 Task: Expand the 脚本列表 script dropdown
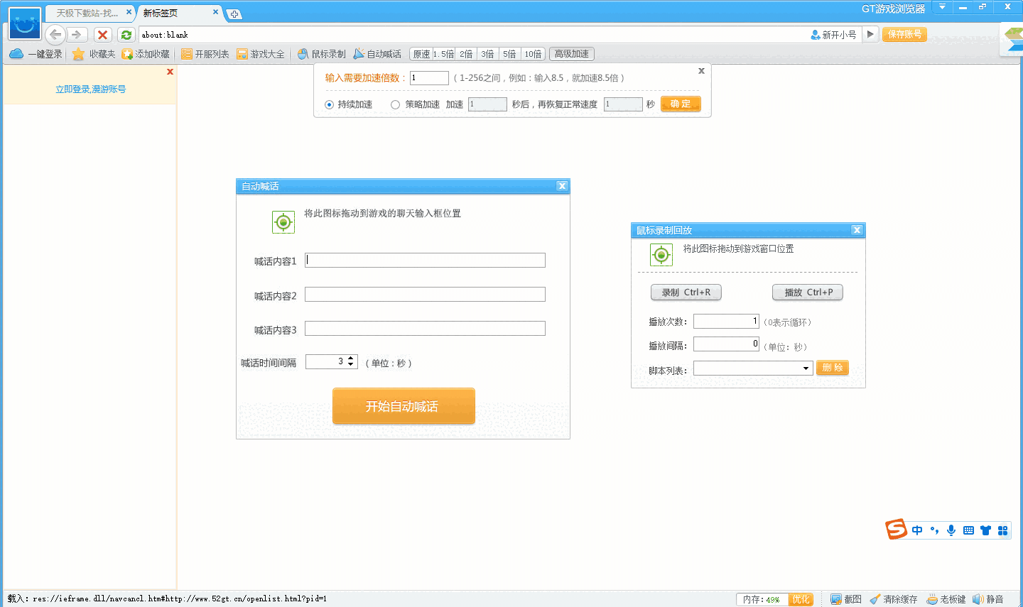(806, 368)
